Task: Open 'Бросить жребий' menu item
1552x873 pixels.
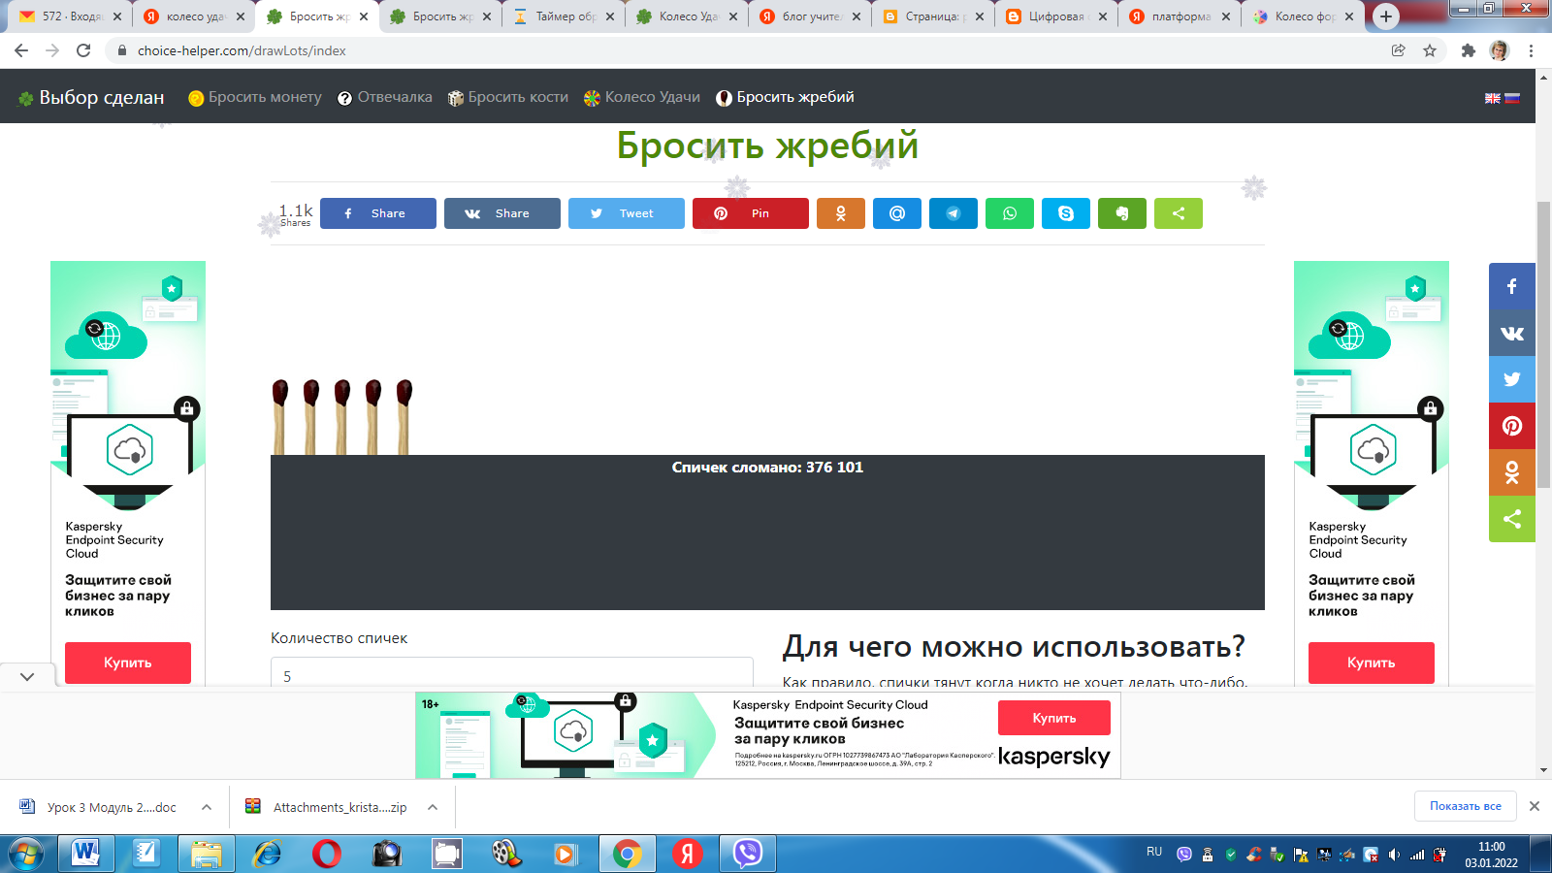Action: click(786, 97)
